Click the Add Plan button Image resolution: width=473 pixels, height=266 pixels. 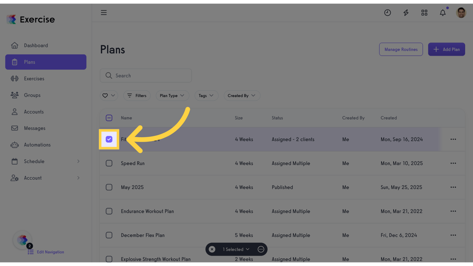446,49
